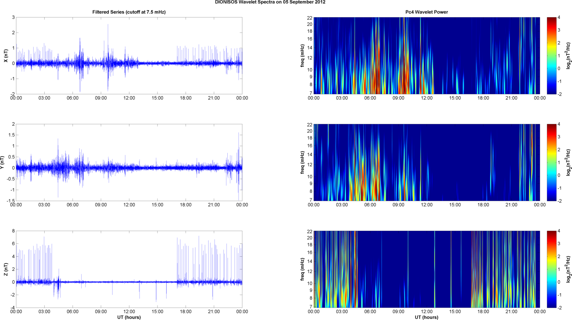The height and width of the screenshot is (320, 572).
Task: Click the DIONISOS Wavelet Spectra main title
Action: (270, 2)
